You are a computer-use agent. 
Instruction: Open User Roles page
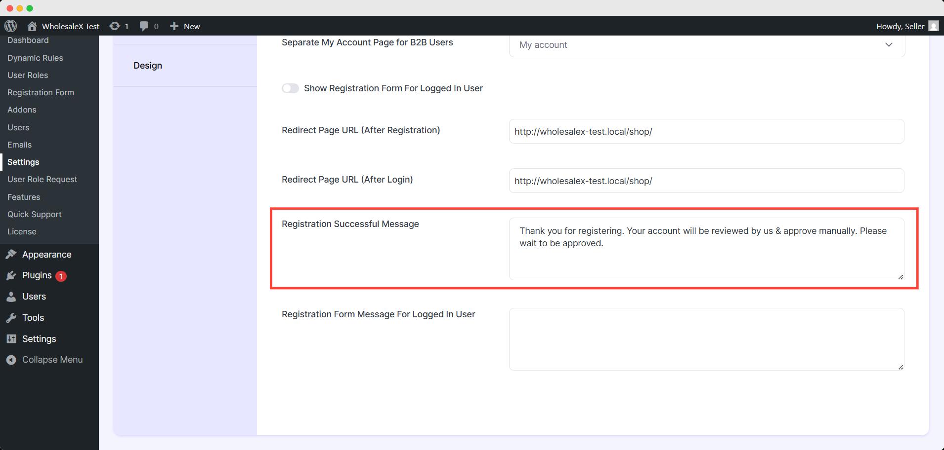pyautogui.click(x=28, y=75)
